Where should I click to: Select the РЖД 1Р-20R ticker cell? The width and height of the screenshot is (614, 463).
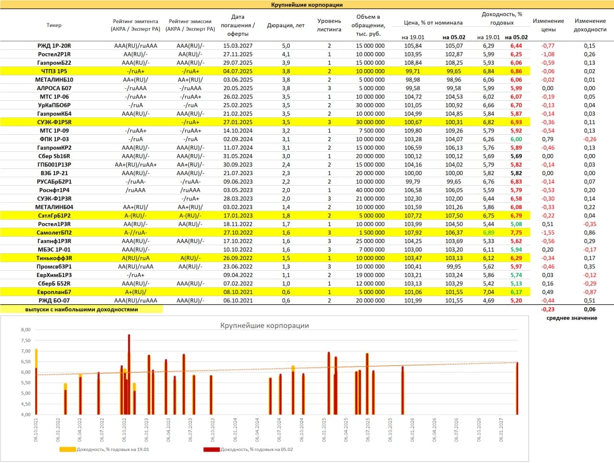[54, 46]
